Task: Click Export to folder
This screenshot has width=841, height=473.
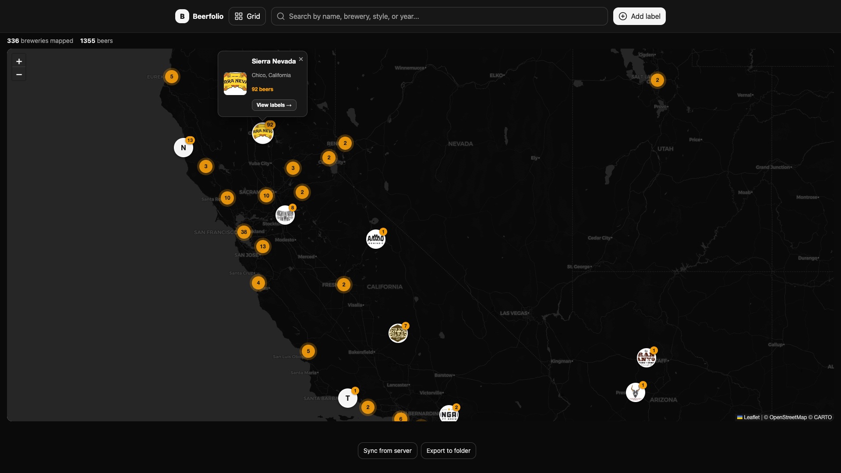Action: pos(449,451)
